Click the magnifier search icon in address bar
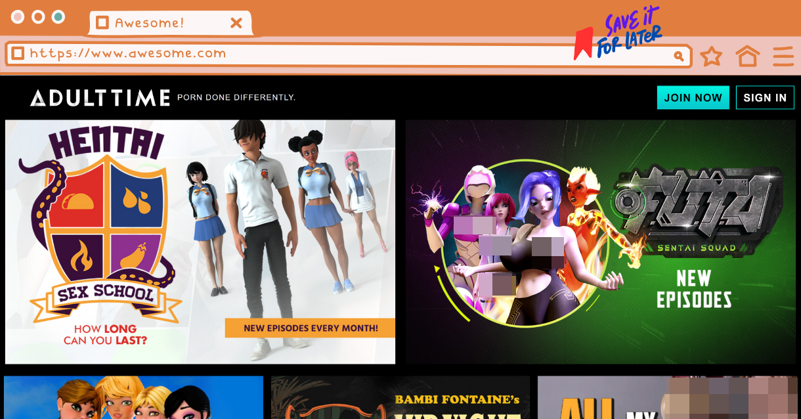The image size is (801, 419). (679, 56)
